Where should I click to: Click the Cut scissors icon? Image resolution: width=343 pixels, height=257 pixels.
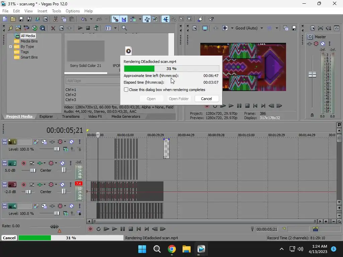coord(56,19)
